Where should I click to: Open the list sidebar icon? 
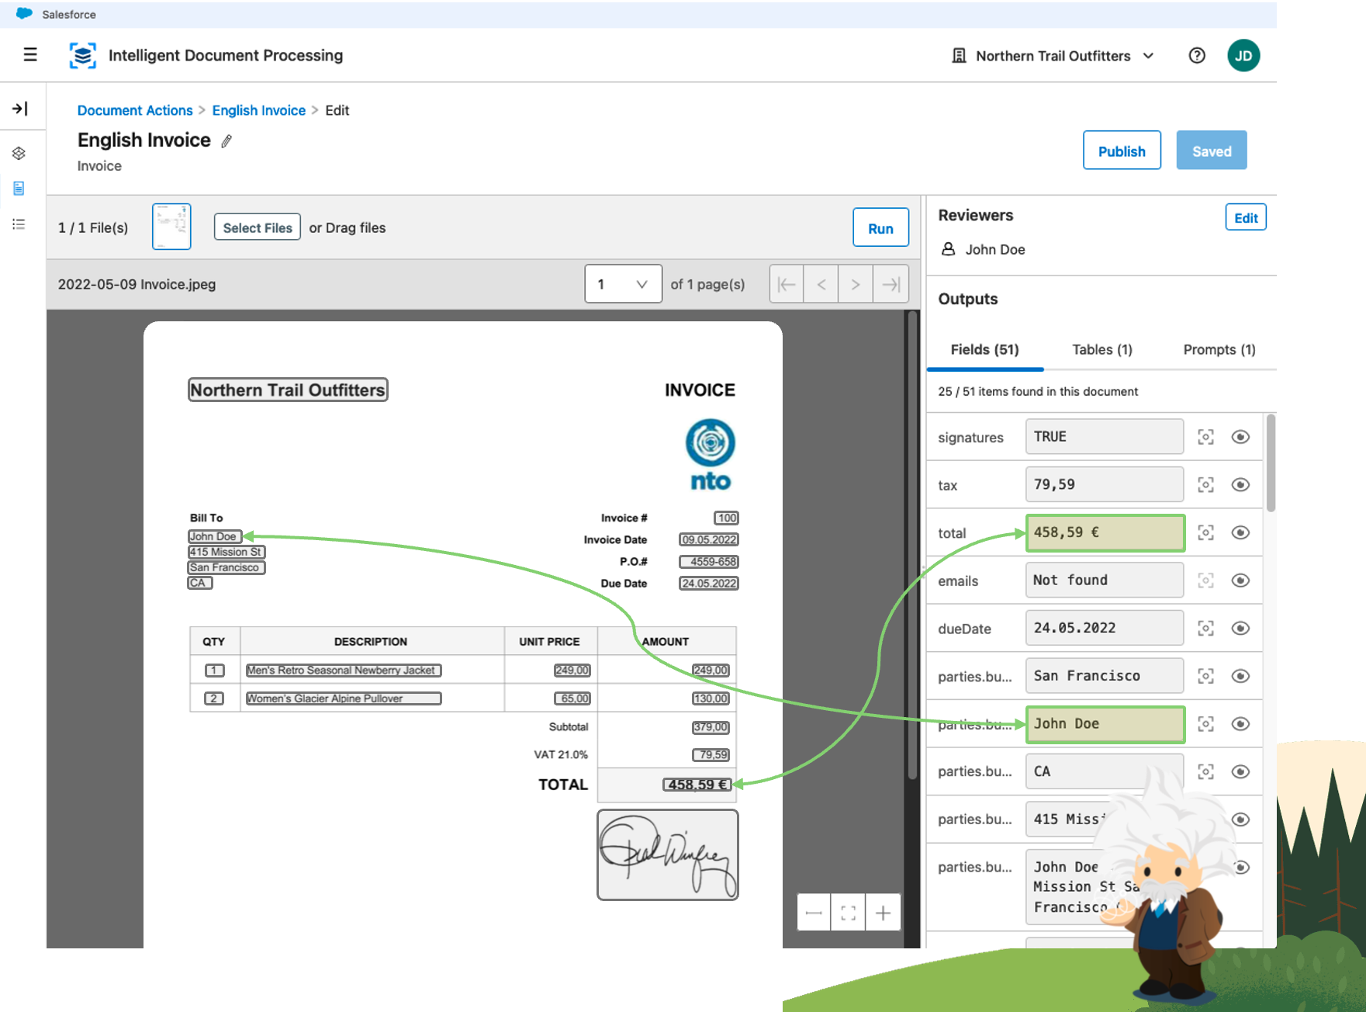pos(19,224)
